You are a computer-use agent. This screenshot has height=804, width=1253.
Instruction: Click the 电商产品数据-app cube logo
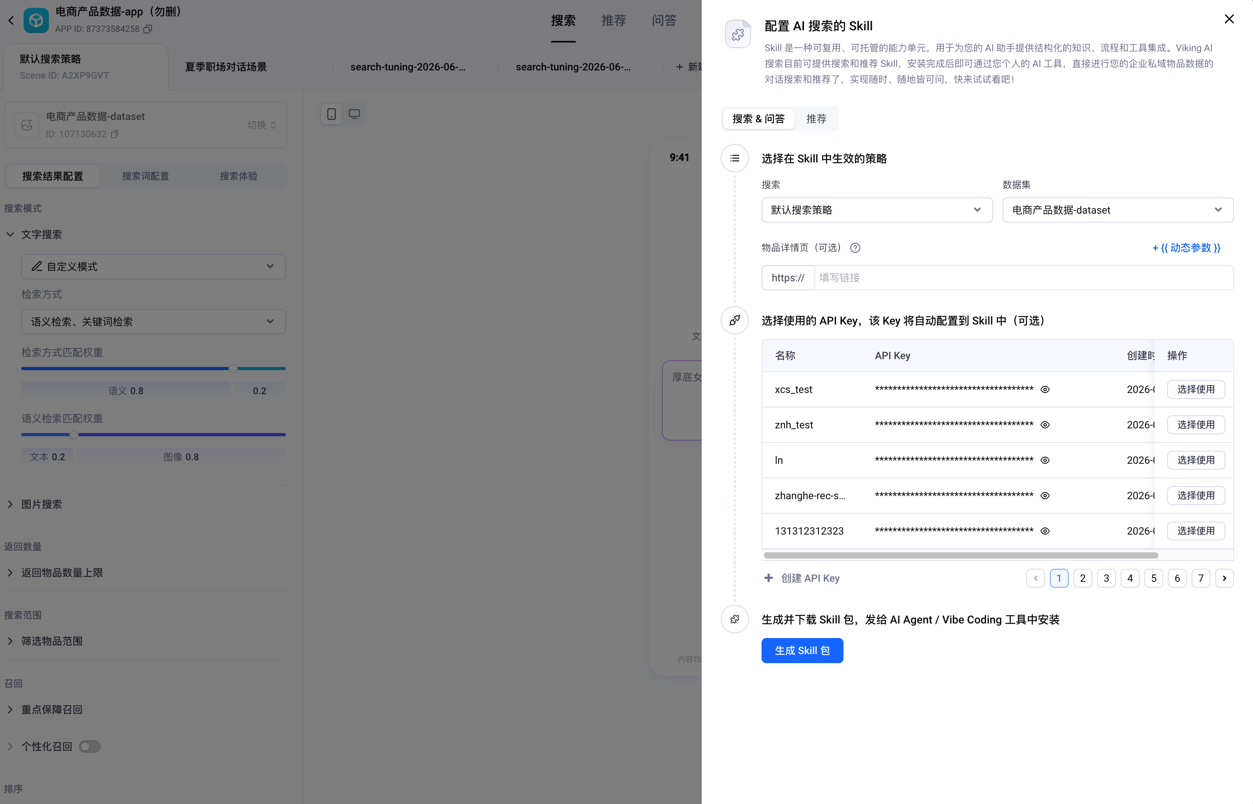[36, 20]
